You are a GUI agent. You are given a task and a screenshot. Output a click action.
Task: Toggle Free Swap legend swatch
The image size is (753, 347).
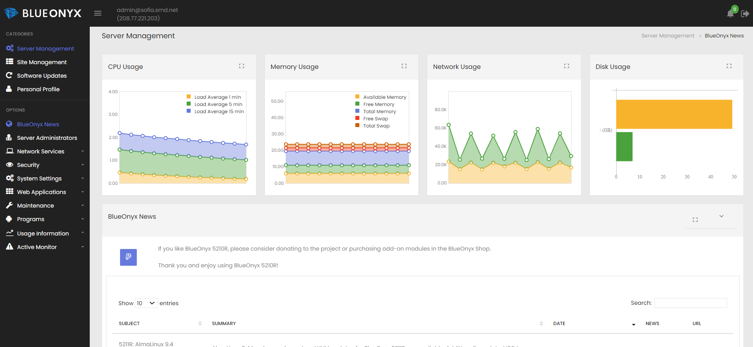(x=357, y=118)
